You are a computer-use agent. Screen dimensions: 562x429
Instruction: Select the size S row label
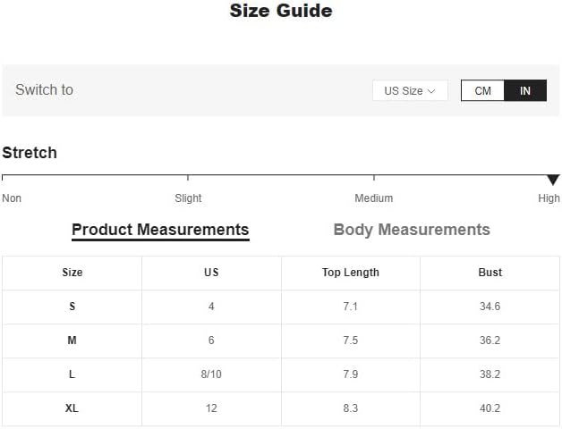(72, 307)
